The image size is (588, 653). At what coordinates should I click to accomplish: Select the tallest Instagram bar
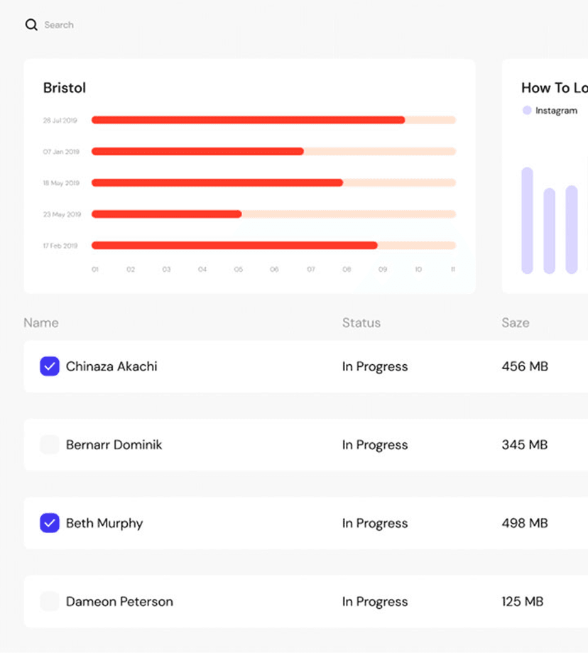click(x=527, y=220)
